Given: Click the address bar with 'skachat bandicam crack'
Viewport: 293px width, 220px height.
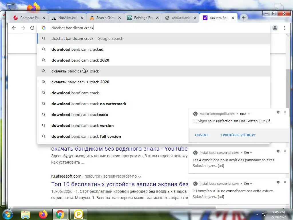Looking at the screenshot, I should 153,28.
